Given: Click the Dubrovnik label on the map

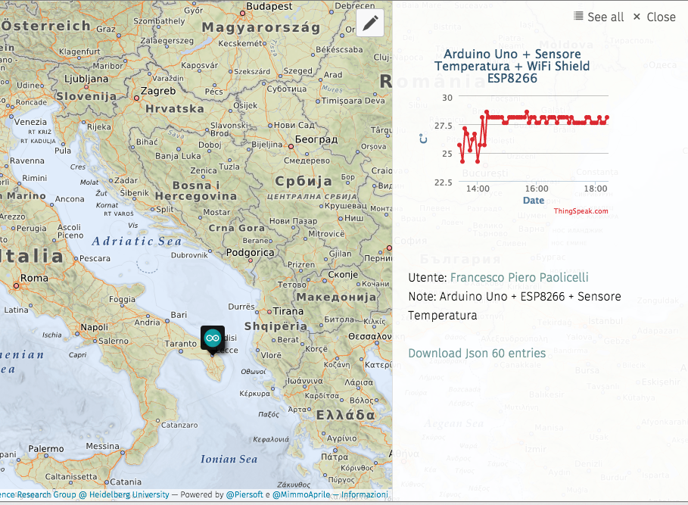Looking at the screenshot, I should tap(189, 255).
